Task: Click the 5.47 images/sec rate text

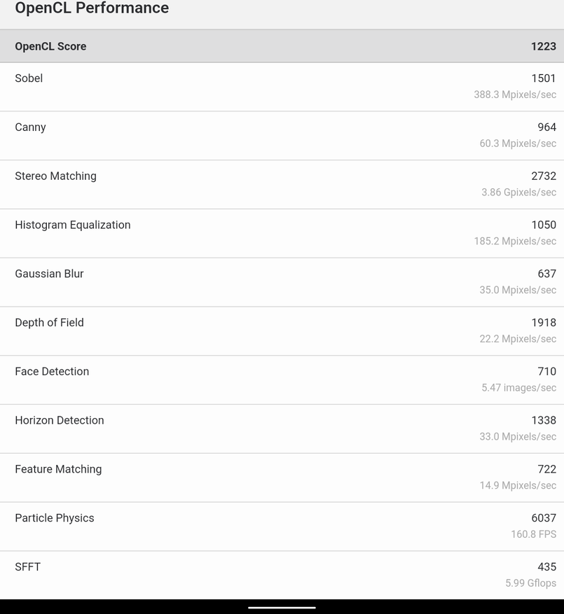Action: (x=518, y=388)
